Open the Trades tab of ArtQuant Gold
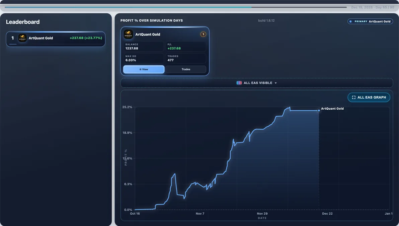Viewport: 399px width, 226px height. point(186,70)
